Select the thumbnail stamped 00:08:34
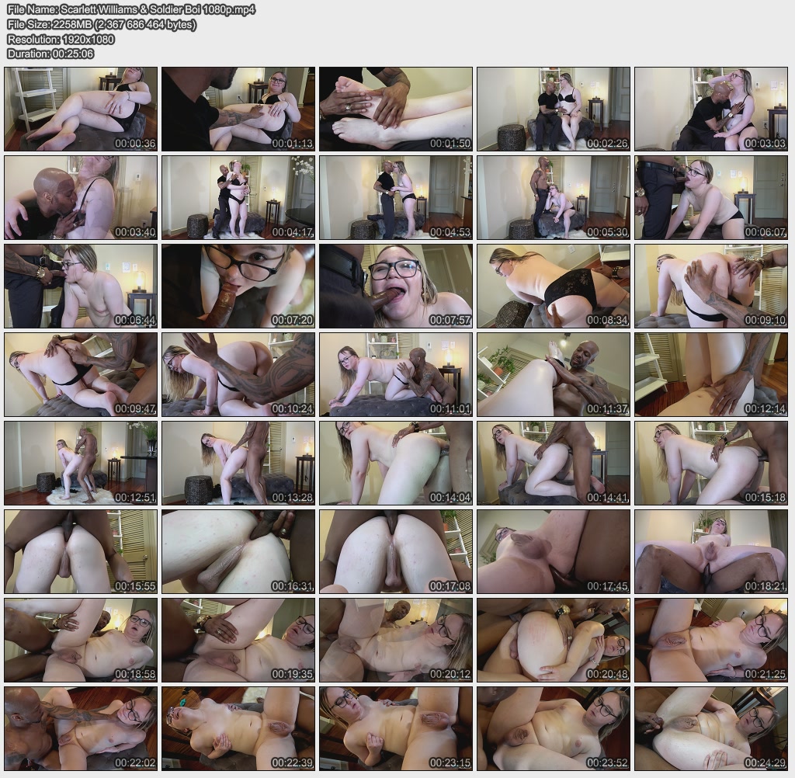This screenshot has height=778, width=795. (x=554, y=286)
